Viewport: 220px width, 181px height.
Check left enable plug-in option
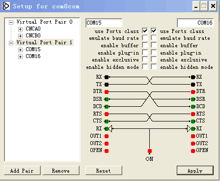tap(145, 53)
